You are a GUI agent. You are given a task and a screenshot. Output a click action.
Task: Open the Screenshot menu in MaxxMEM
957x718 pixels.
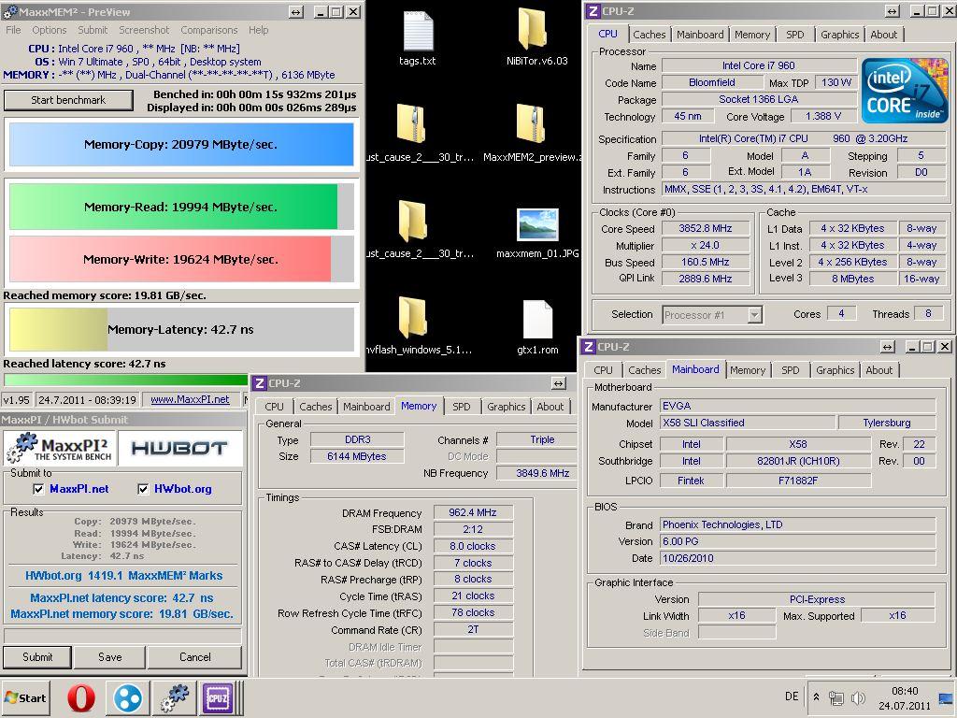144,30
